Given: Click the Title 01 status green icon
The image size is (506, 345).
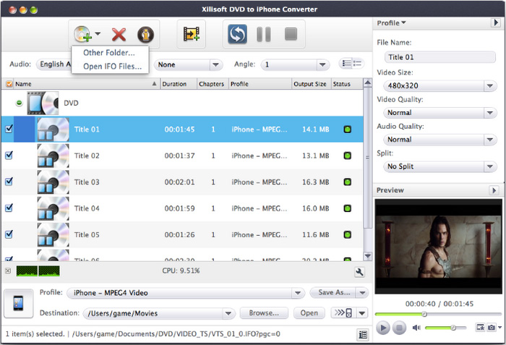Looking at the screenshot, I should 347,129.
